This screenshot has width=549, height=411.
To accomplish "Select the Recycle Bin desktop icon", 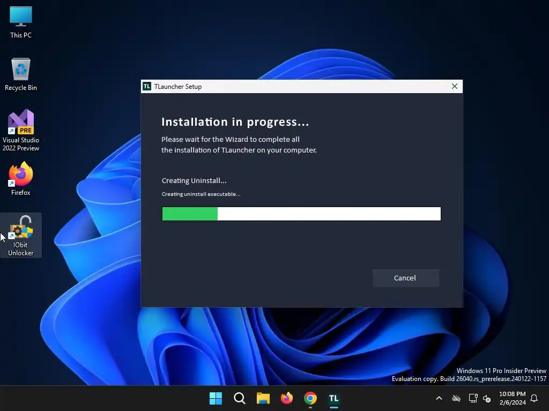I will [21, 74].
